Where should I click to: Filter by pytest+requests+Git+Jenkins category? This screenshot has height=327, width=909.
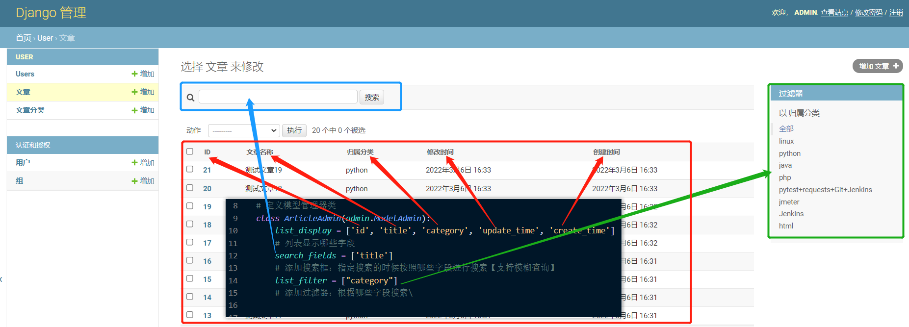[826, 190]
